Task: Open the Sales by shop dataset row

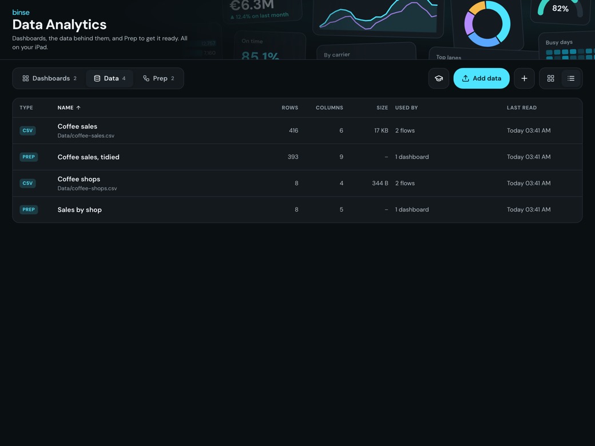Action: 297,210
